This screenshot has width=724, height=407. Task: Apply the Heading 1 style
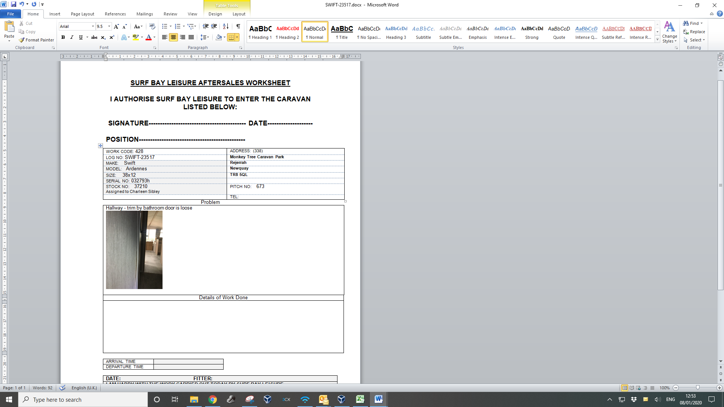click(260, 32)
